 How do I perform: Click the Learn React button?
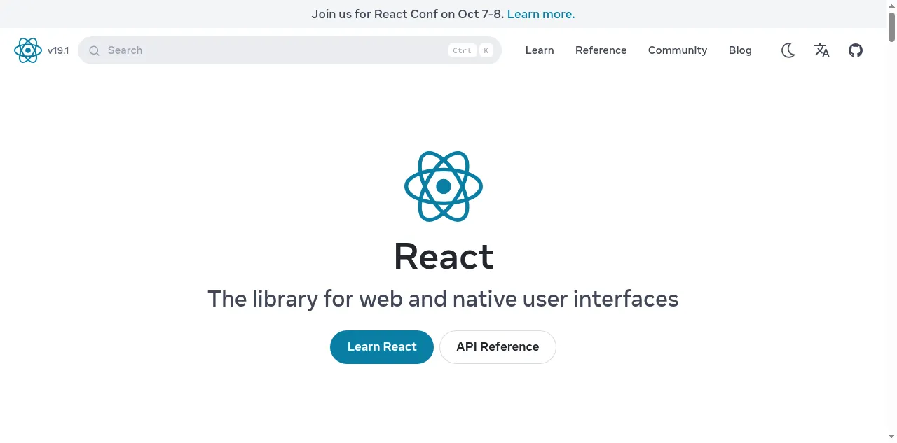tap(382, 347)
